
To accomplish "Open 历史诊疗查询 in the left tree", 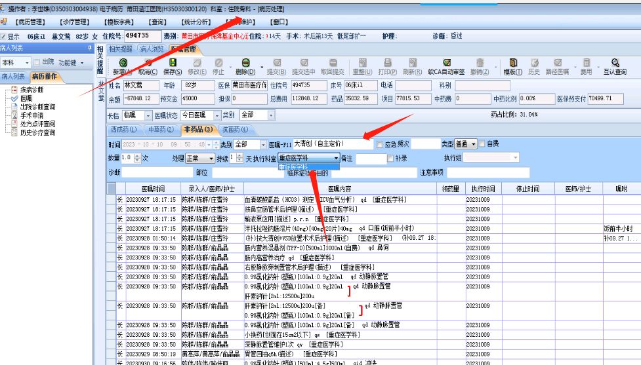I will (x=37, y=132).
